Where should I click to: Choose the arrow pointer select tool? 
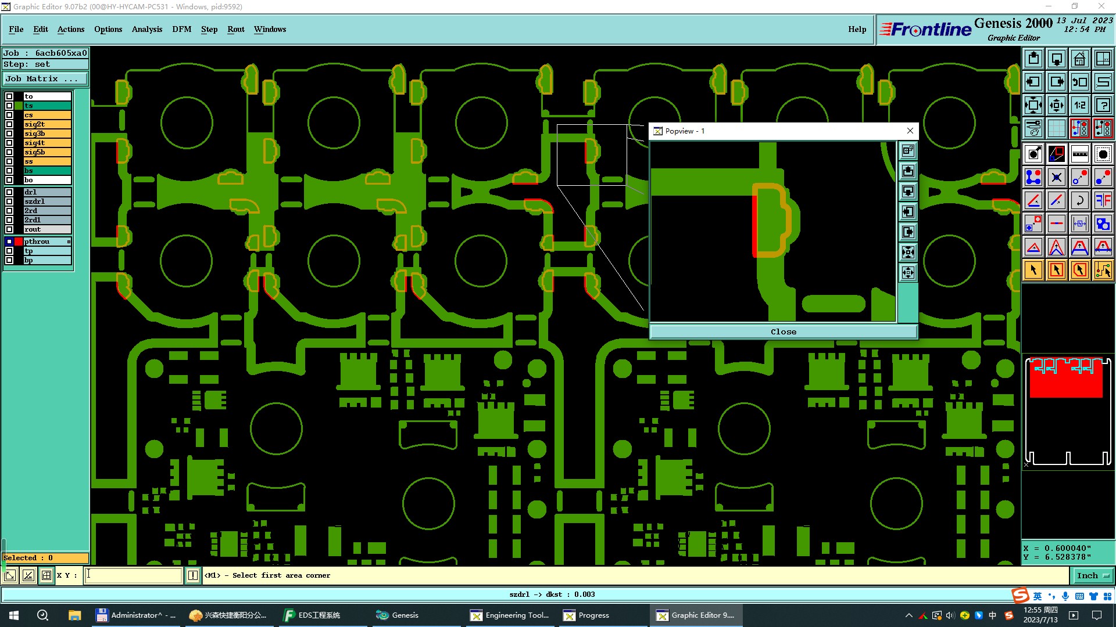click(1033, 270)
